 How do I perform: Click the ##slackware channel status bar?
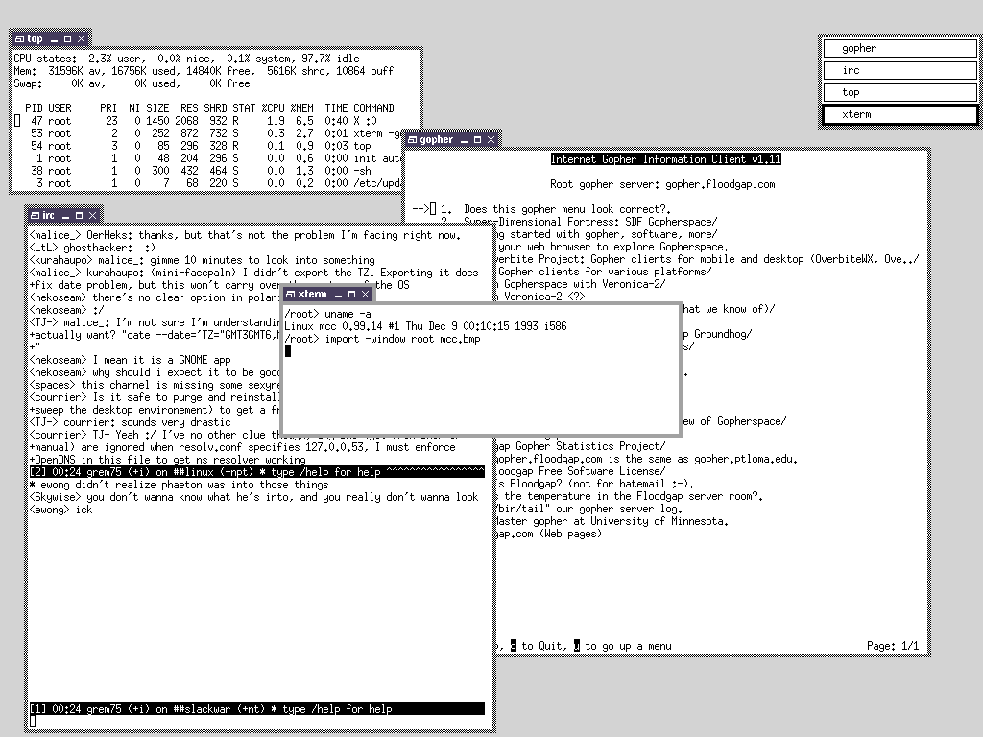(255, 709)
